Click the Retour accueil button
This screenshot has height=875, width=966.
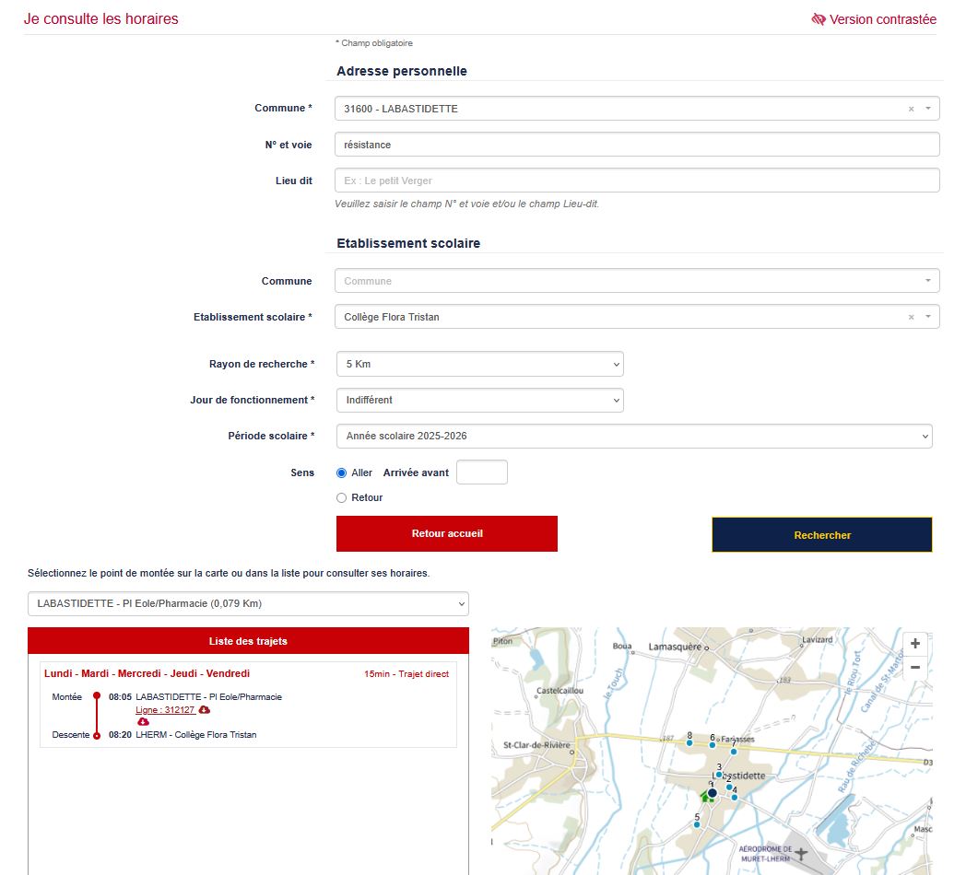447,534
